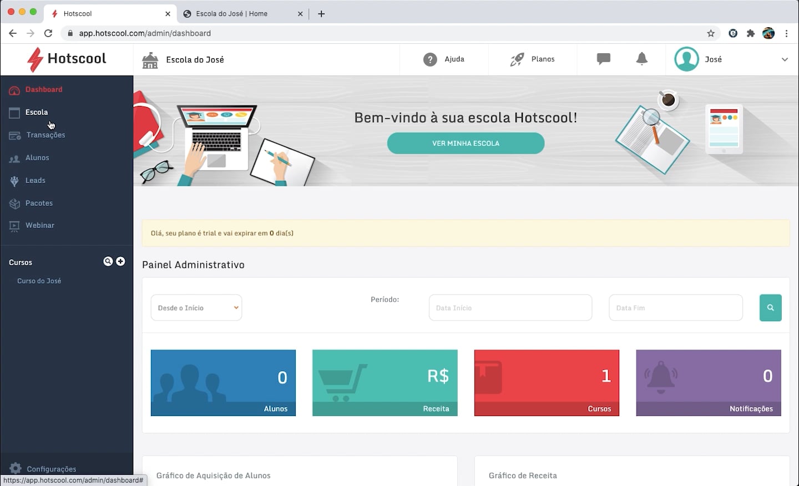799x486 pixels.
Task: Click the Gráfico de Receita title
Action: point(523,475)
